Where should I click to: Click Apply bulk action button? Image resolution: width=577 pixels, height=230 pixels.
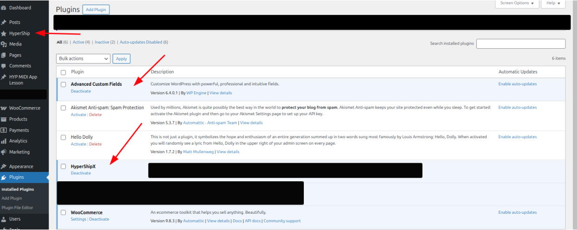pos(122,58)
